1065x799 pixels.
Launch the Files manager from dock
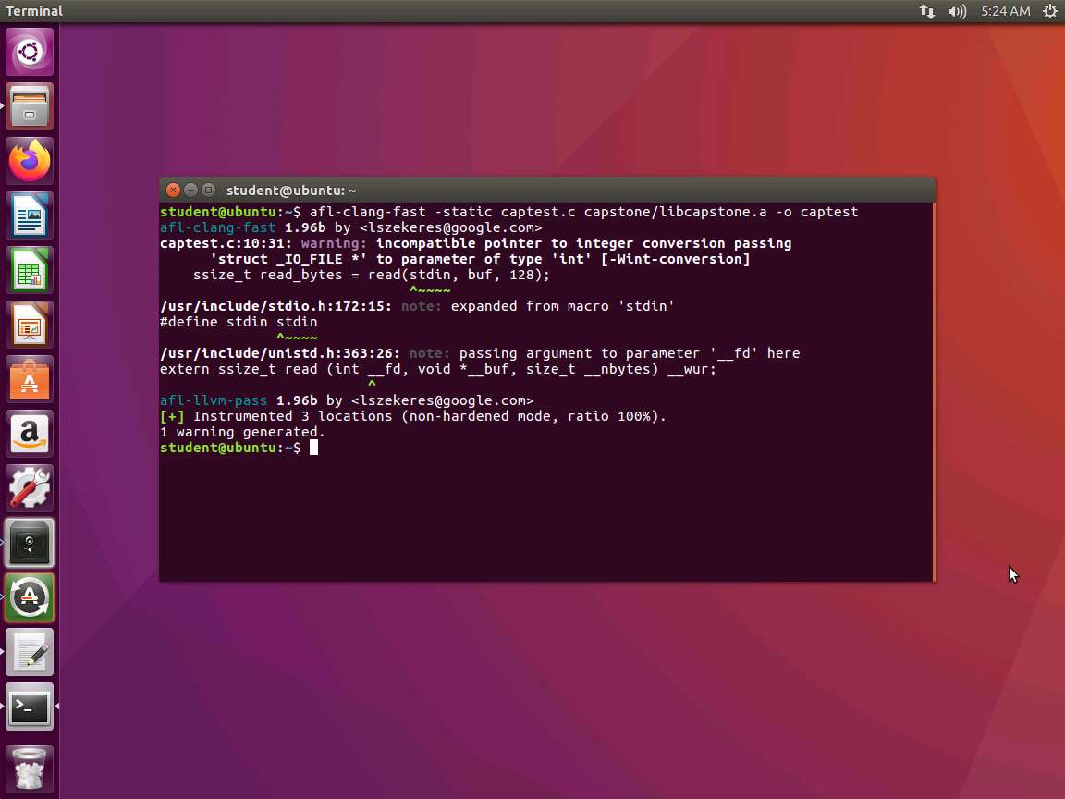(x=30, y=106)
